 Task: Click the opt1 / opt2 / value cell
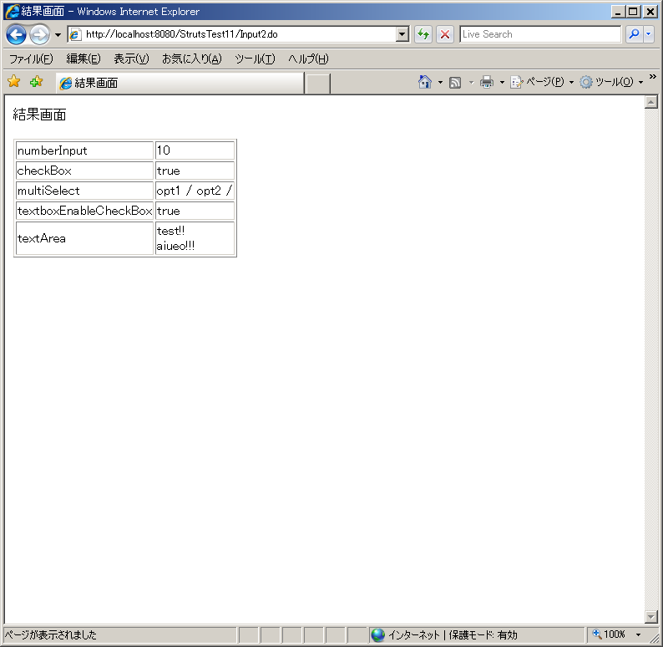coord(195,191)
